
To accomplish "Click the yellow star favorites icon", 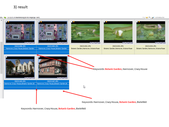I will point(147,17).
